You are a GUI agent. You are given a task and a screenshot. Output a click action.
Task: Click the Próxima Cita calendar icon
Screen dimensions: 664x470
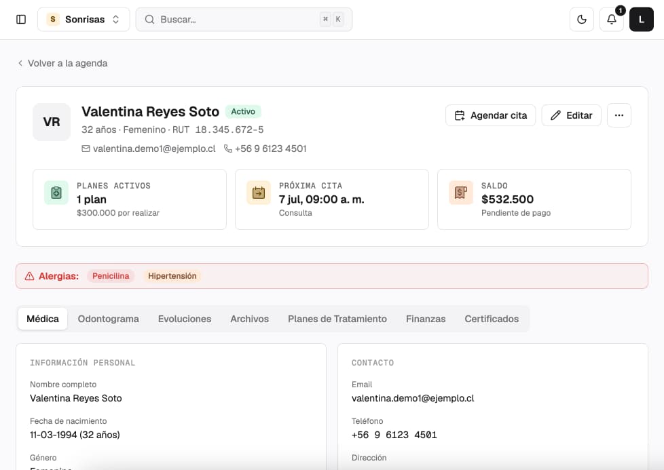258,193
